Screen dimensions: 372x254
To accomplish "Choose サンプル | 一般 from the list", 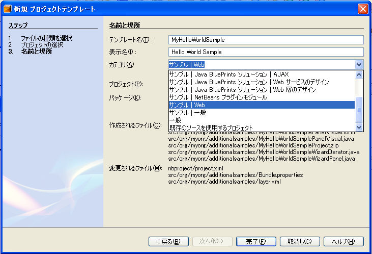I will pyautogui.click(x=262, y=113).
